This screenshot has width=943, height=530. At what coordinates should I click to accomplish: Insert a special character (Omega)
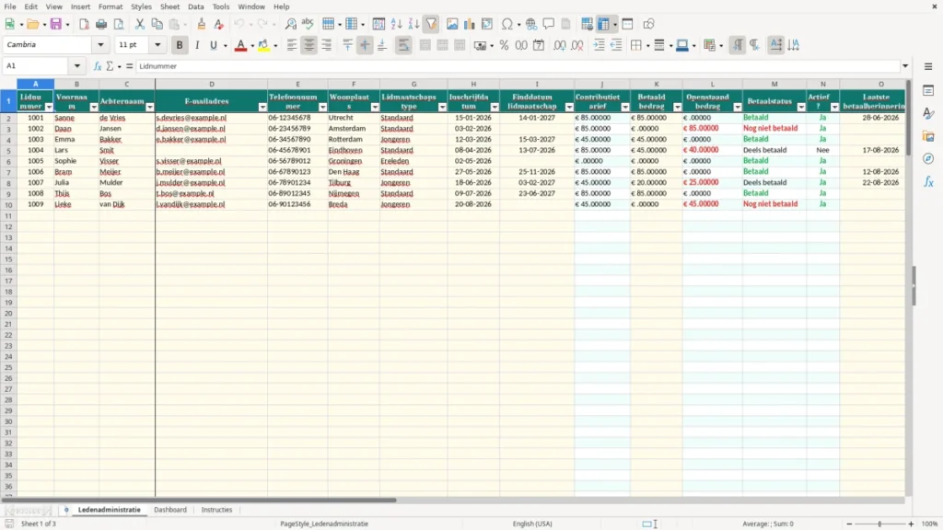point(507,24)
